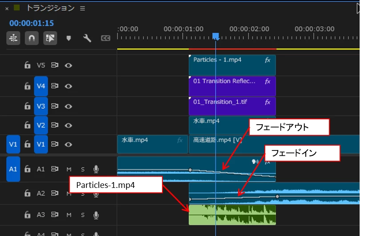Toggle A1 track targeting label

point(41,169)
